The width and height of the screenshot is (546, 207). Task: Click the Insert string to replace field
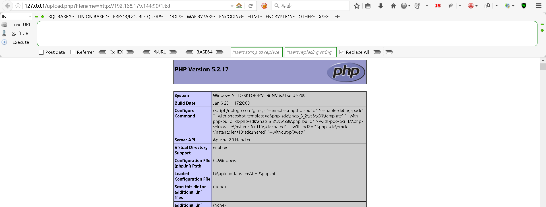tap(257, 52)
